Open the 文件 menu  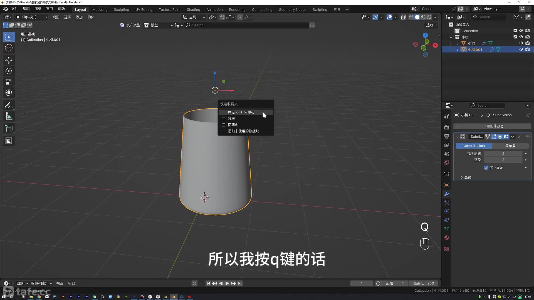[x=14, y=9]
